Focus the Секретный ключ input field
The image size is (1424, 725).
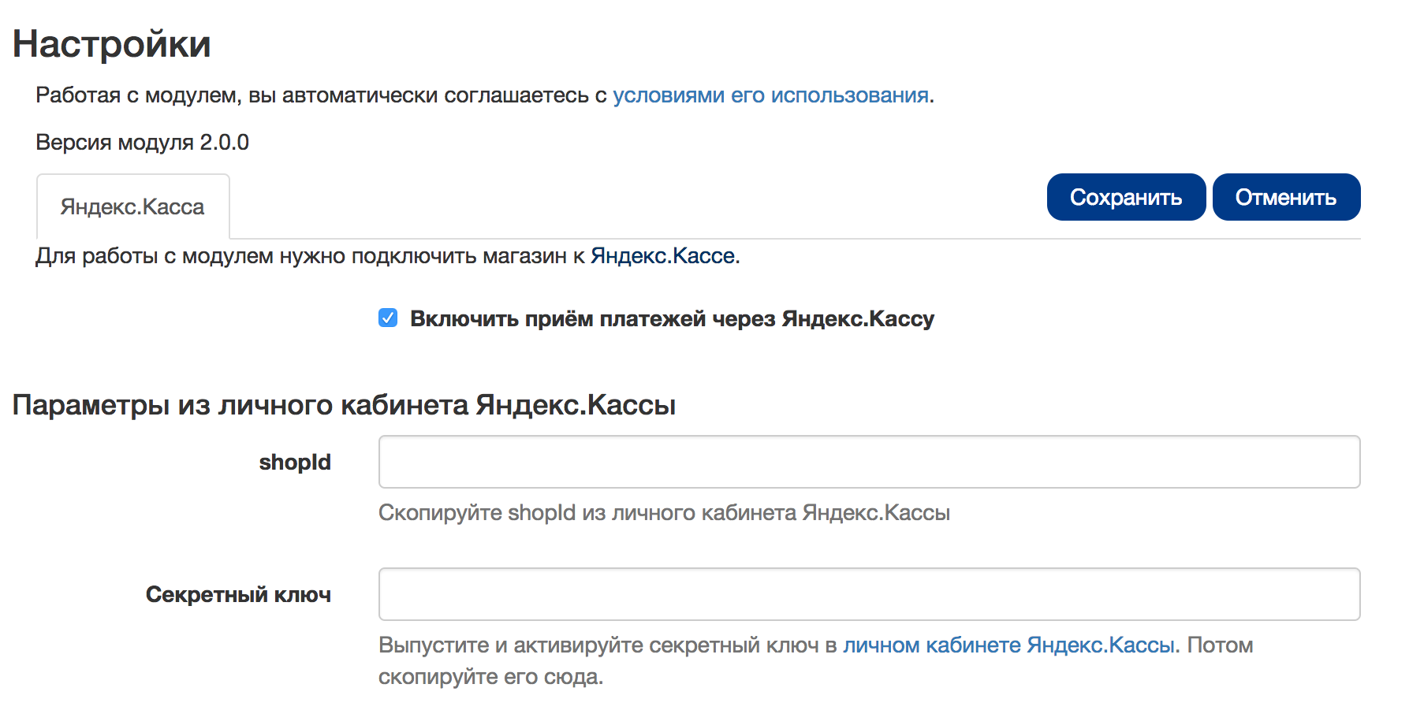869,594
